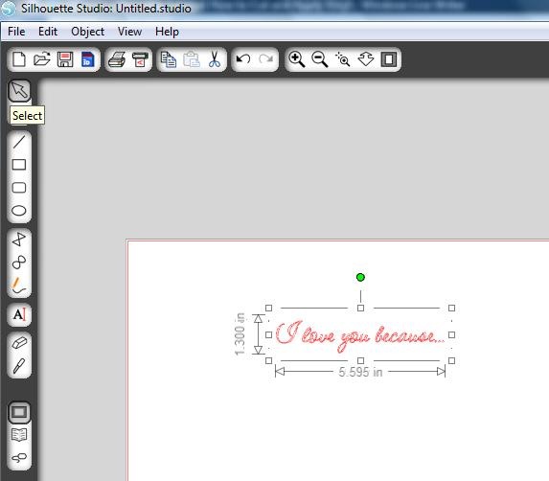This screenshot has height=481, width=549.
Task: Open the File menu
Action: tap(16, 32)
